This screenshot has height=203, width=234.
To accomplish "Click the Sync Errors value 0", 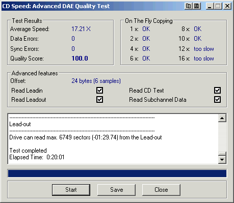I will pos(73,49).
